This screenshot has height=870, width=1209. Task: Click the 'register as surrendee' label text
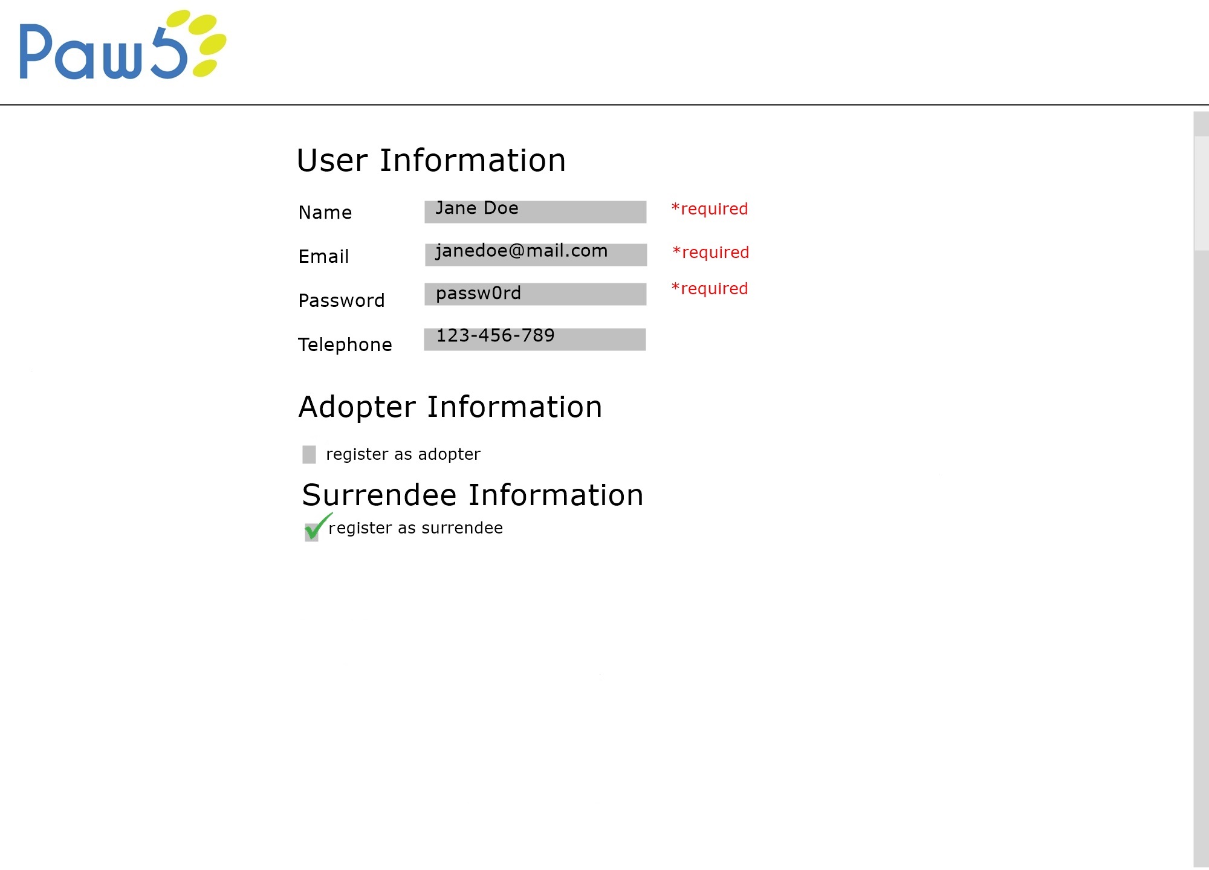pyautogui.click(x=415, y=528)
